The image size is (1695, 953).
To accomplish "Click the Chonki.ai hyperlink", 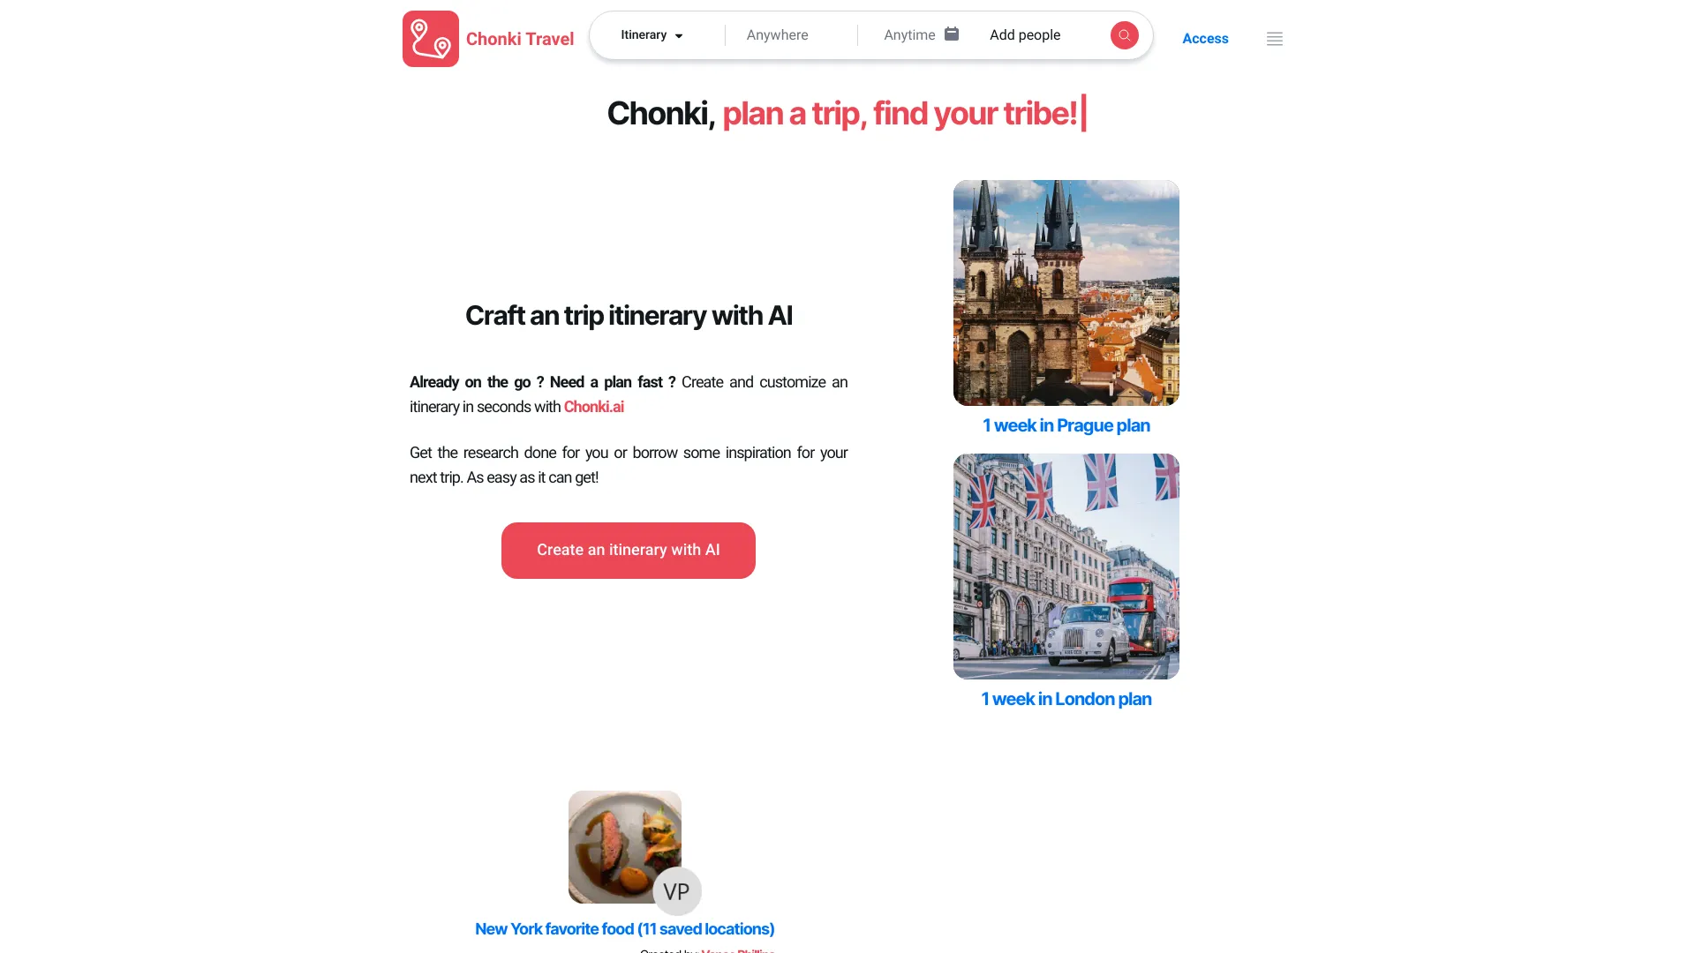I will (594, 406).
